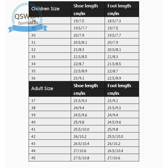
Task: Click shoe length 20.5/8.1 for size 31
Action: click(x=79, y=42)
